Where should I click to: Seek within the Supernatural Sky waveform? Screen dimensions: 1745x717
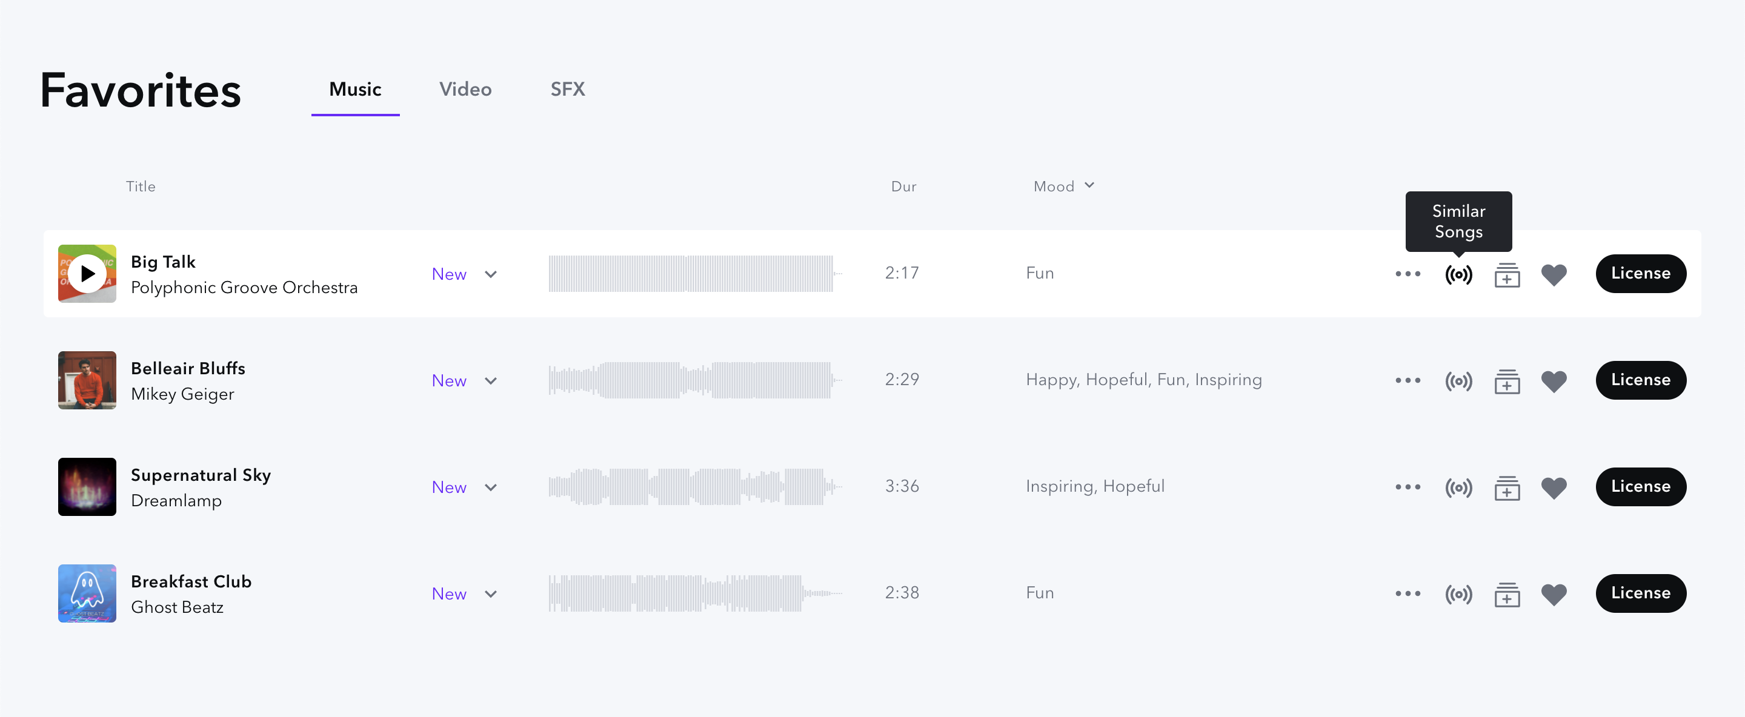(x=694, y=487)
